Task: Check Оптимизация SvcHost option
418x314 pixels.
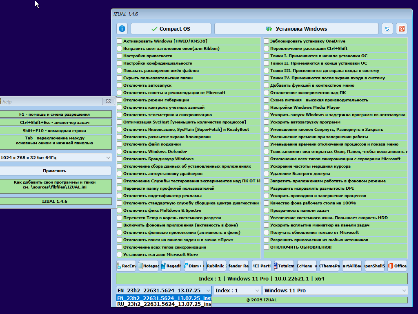Action: (x=120, y=122)
